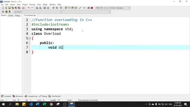Open the Execute menu
Screen dimensions: 190x107
pos(32,5)
